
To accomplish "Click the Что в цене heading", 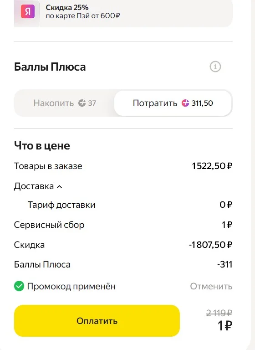I will [x=42, y=146].
